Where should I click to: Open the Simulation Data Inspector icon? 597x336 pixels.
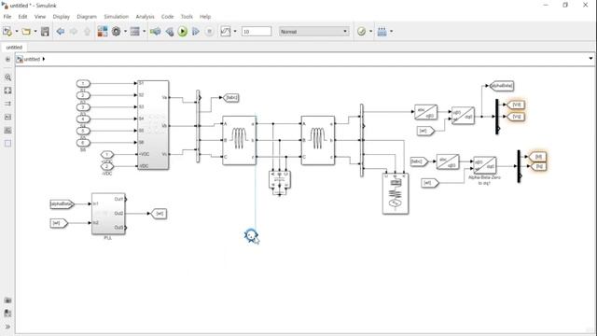pyautogui.click(x=226, y=32)
